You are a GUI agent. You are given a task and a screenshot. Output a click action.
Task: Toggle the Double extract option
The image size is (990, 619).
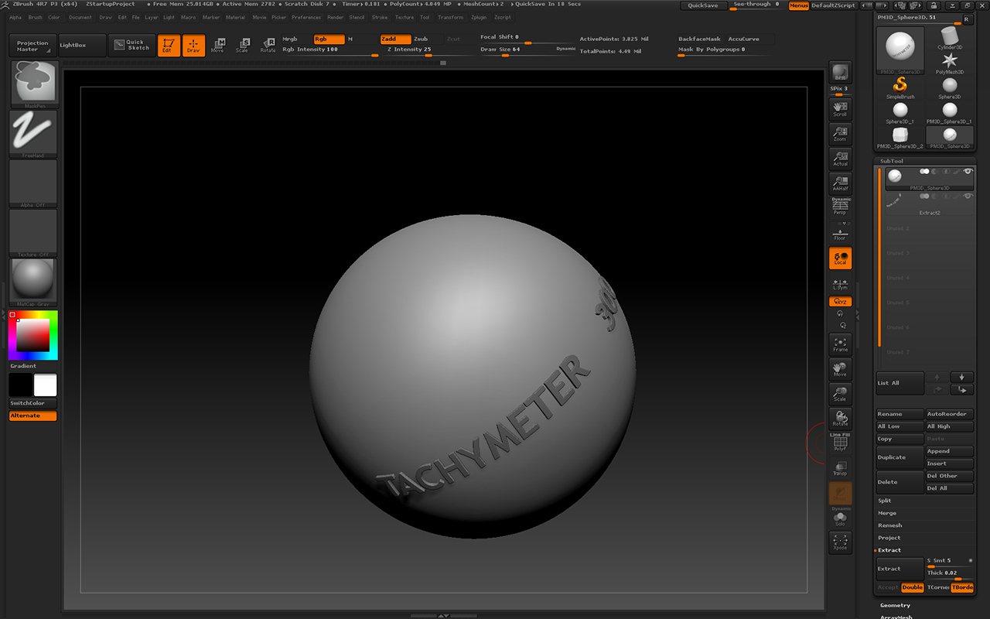tap(913, 587)
